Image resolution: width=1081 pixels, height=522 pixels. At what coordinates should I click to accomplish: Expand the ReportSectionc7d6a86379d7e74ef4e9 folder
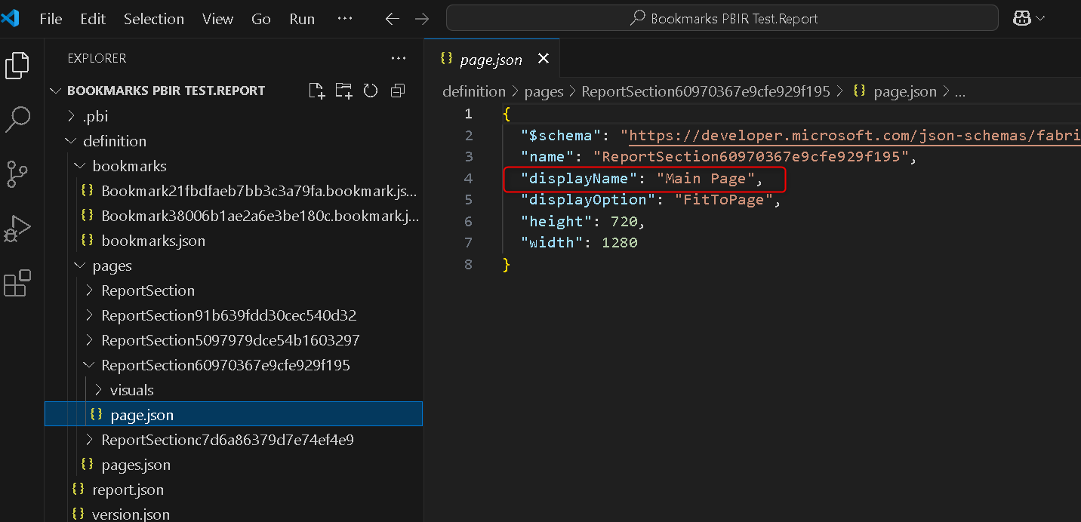[227, 440]
